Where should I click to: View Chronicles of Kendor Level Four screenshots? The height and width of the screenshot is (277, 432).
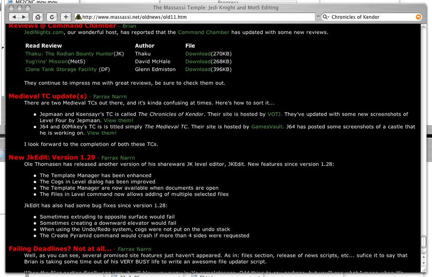[x=119, y=120]
